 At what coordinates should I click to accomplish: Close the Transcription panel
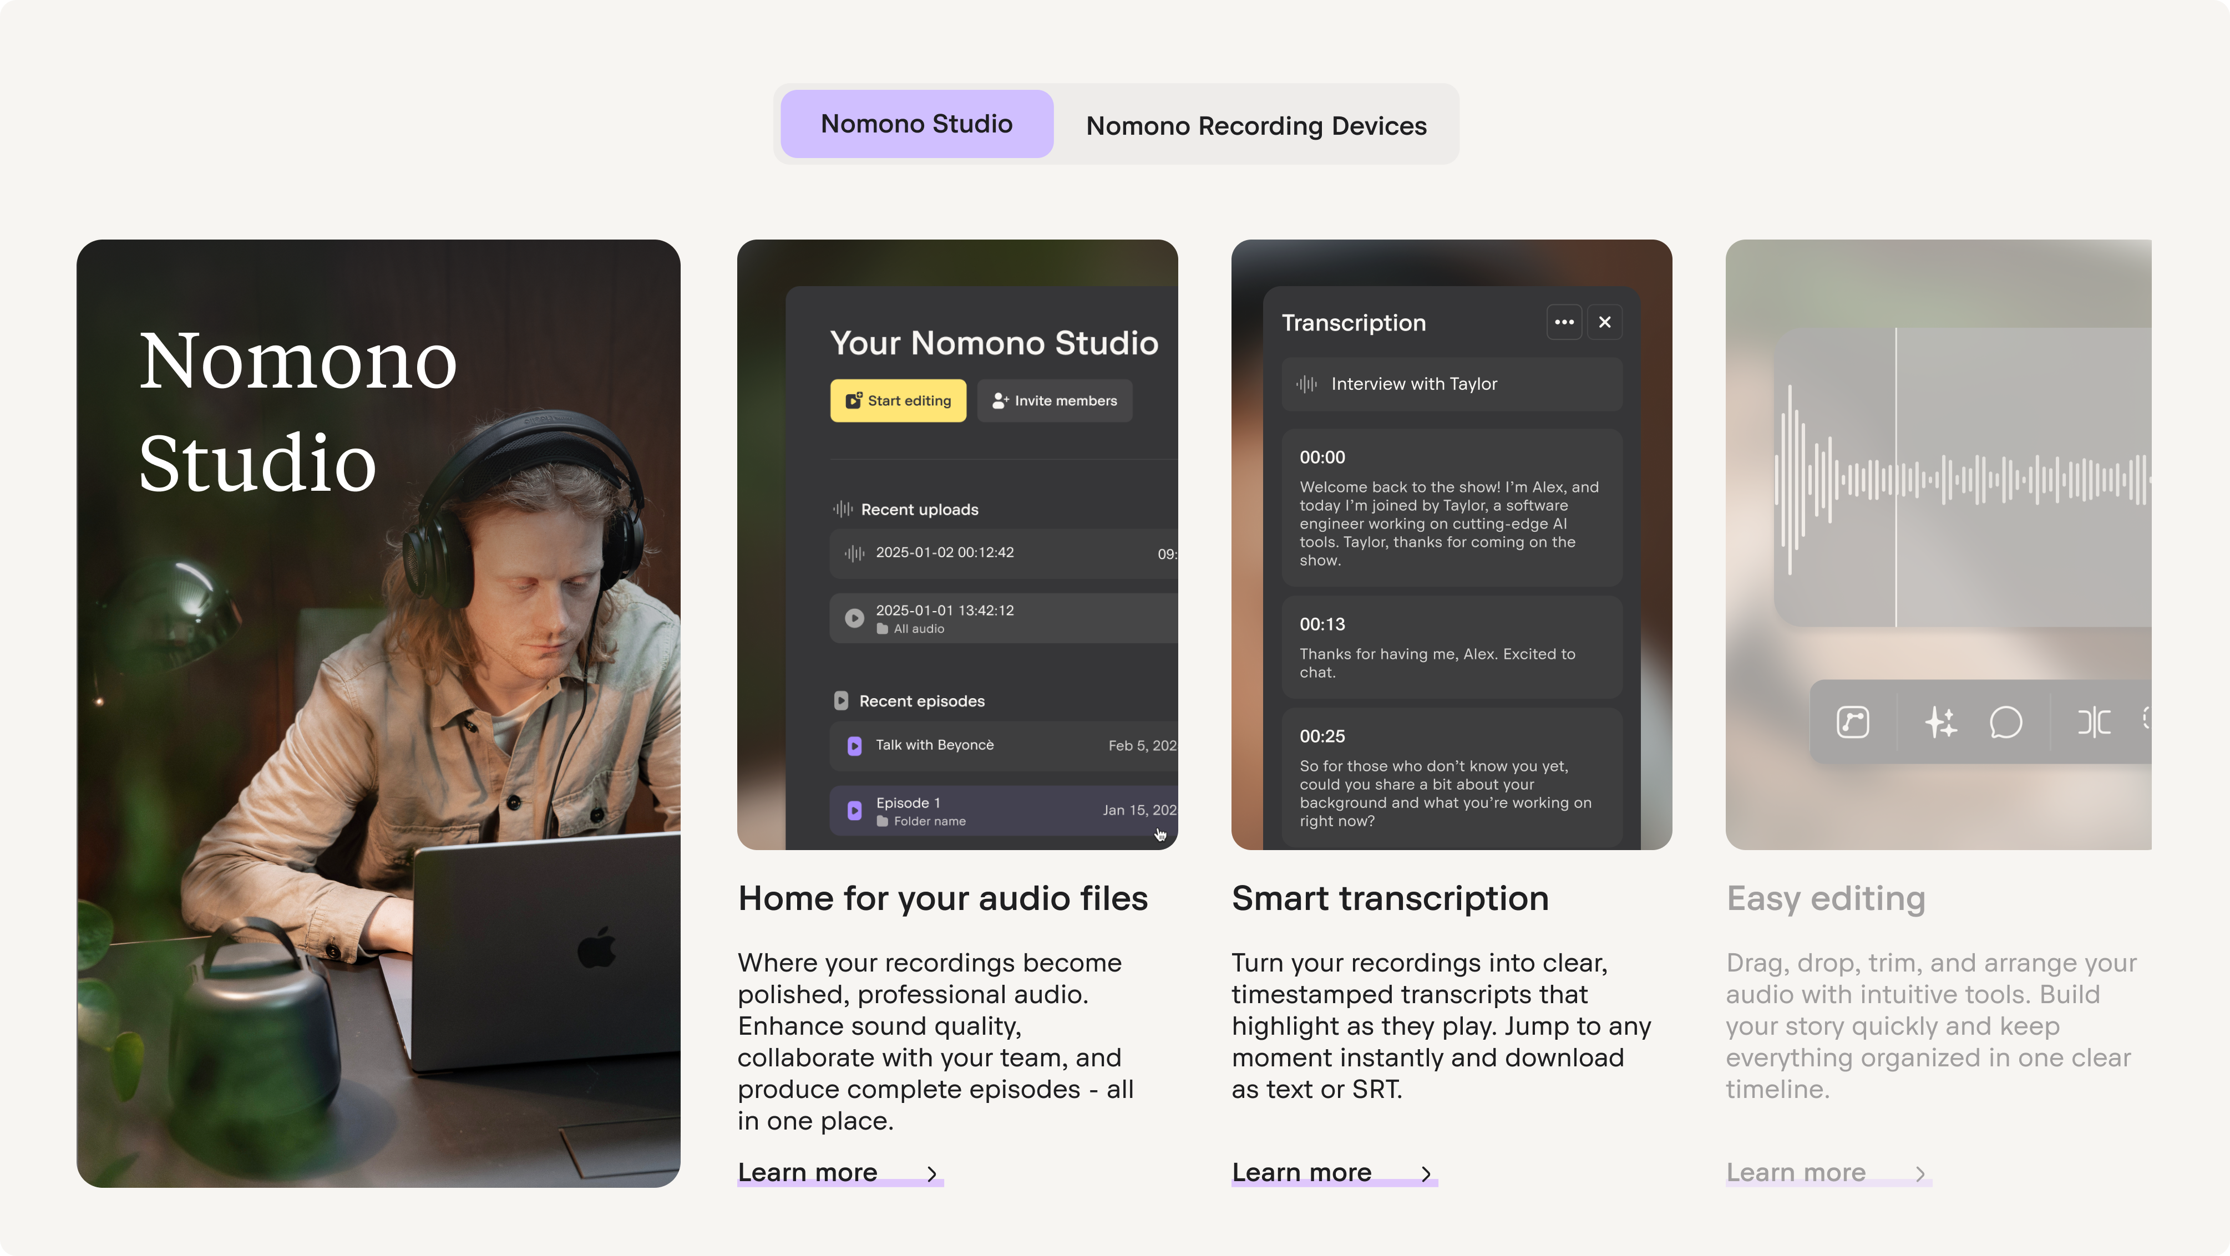point(1604,321)
